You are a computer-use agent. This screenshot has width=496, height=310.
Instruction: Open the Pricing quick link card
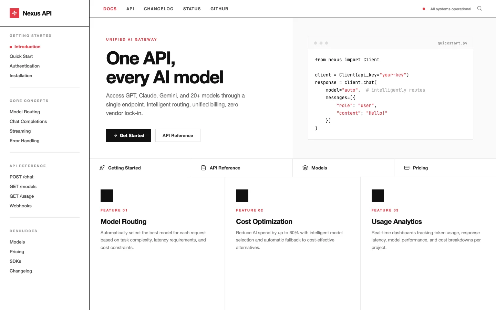(x=445, y=168)
